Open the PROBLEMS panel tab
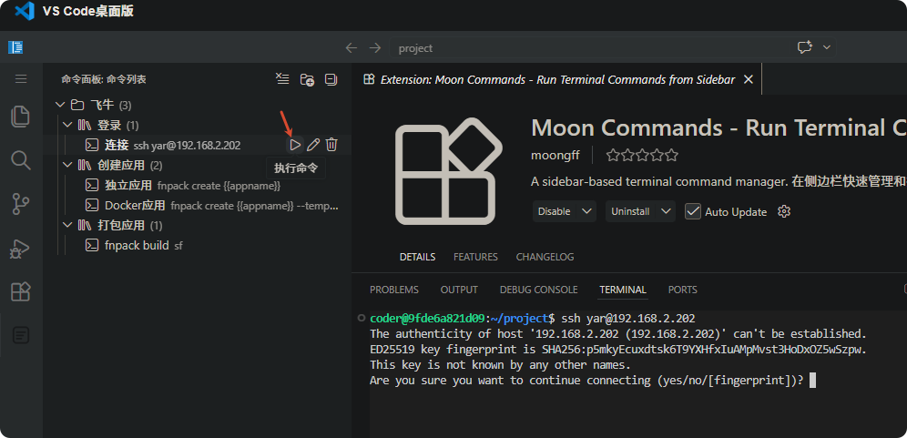Image resolution: width=907 pixels, height=438 pixels. 394,290
